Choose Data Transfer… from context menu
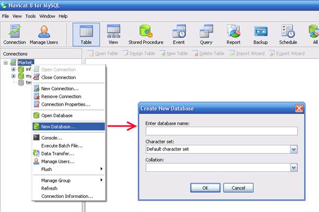Screen dimensions: 319x212 69,154
